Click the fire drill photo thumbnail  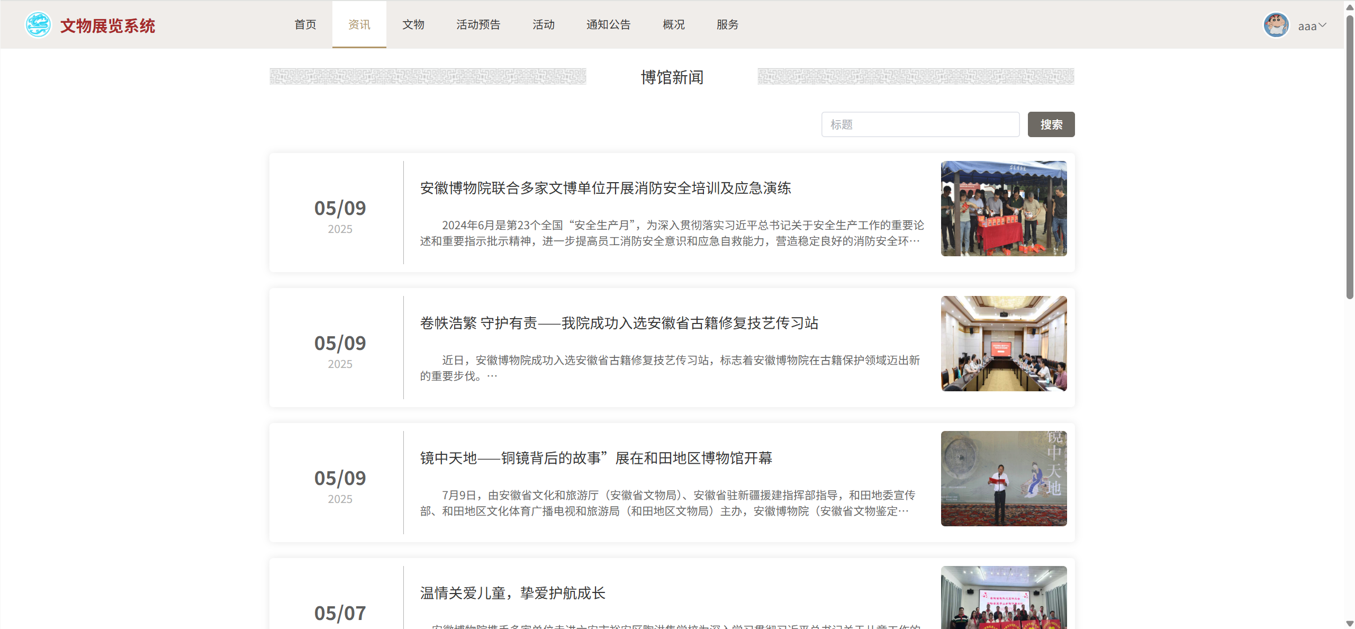click(1004, 209)
